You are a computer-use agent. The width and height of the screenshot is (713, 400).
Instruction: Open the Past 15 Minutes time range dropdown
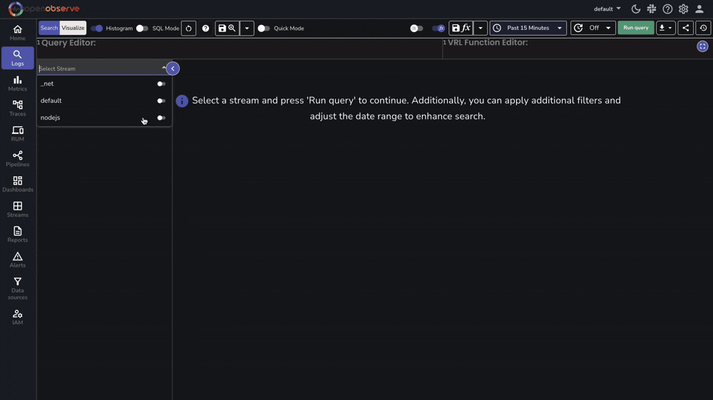(x=528, y=29)
